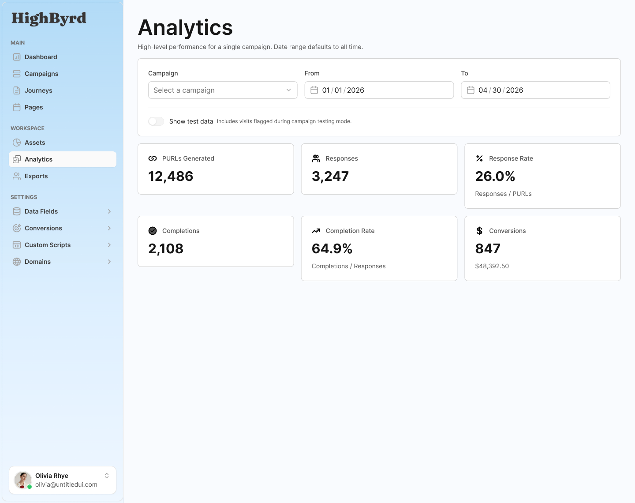The width and height of the screenshot is (635, 503).
Task: Expand the Domains chevron
Action: tap(109, 262)
